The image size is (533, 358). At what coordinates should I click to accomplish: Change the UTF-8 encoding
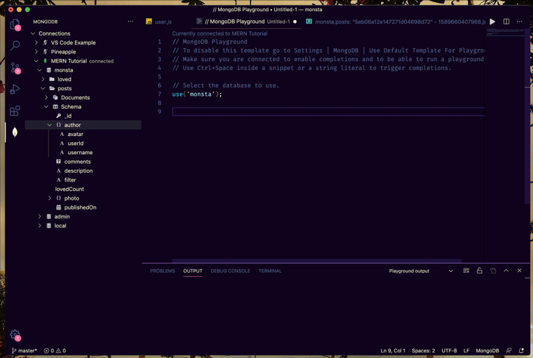(449, 350)
